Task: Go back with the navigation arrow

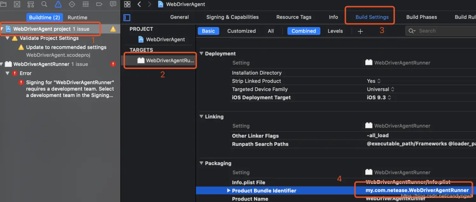Action: [x=139, y=4]
